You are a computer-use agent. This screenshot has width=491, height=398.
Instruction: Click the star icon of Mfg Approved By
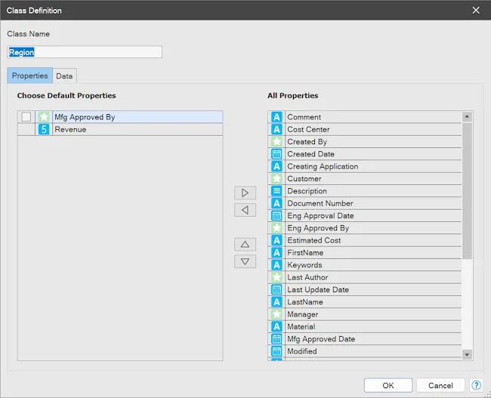click(44, 117)
